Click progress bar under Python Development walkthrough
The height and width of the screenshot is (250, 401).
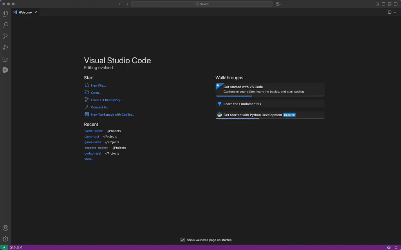270,119
